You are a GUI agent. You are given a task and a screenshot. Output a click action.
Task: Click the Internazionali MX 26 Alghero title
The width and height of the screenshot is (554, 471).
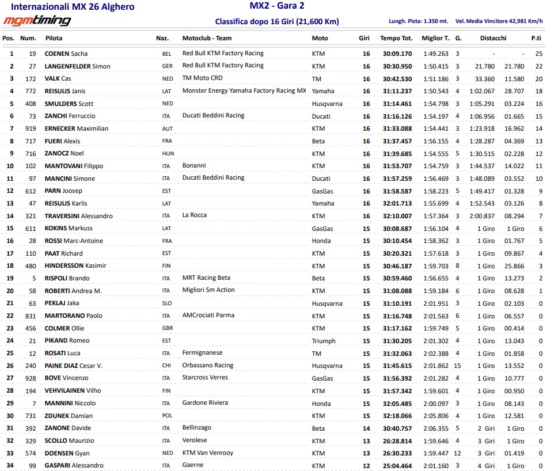pyautogui.click(x=73, y=7)
